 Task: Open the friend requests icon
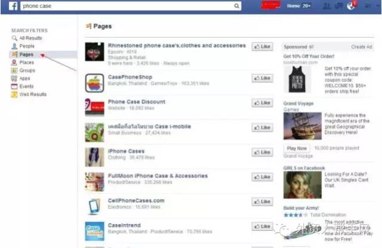[x=326, y=6]
